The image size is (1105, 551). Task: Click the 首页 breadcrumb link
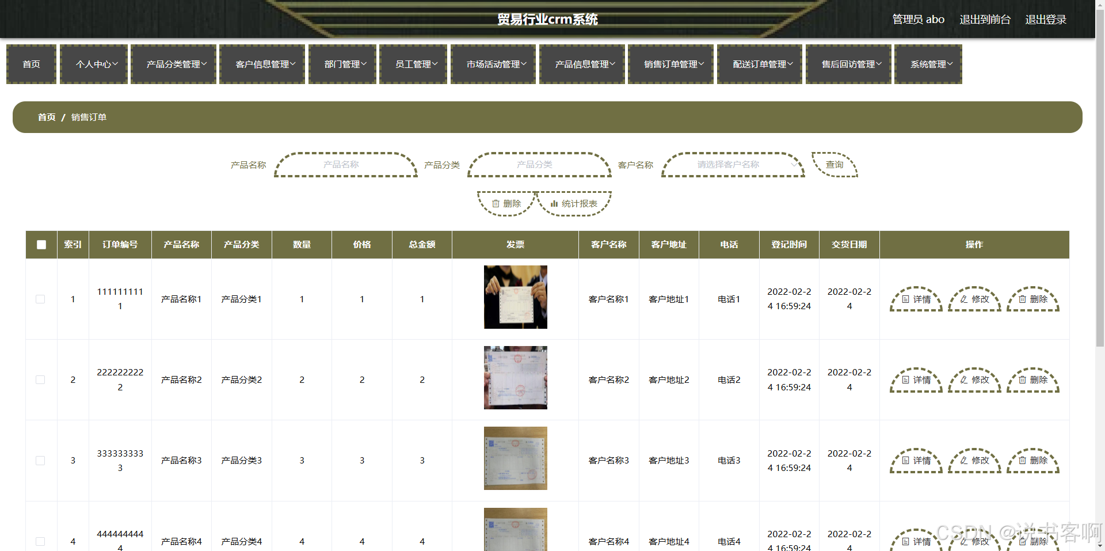click(47, 117)
